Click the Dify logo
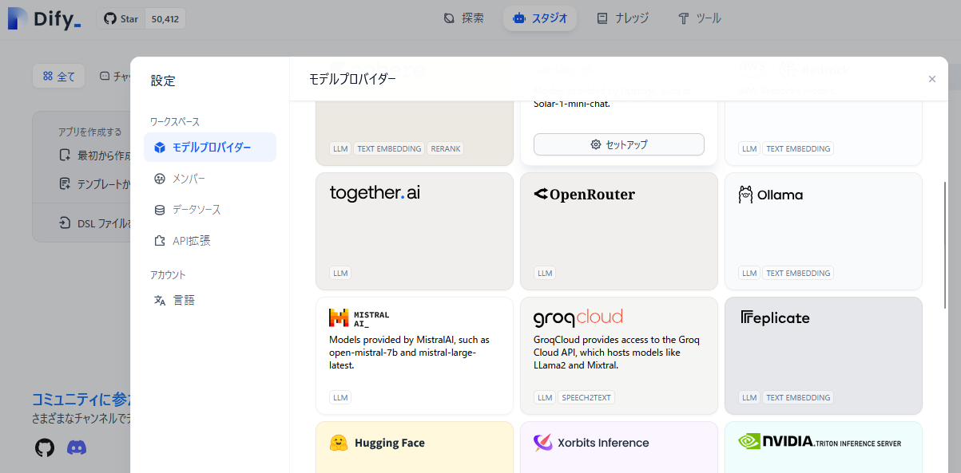Image resolution: width=961 pixels, height=473 pixels. click(45, 18)
